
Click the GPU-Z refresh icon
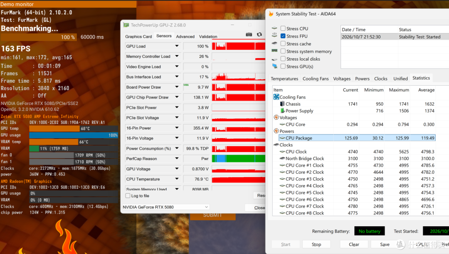click(259, 34)
